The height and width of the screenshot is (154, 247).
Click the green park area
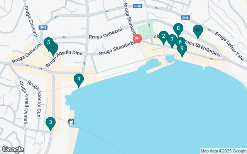(x=145, y=29)
